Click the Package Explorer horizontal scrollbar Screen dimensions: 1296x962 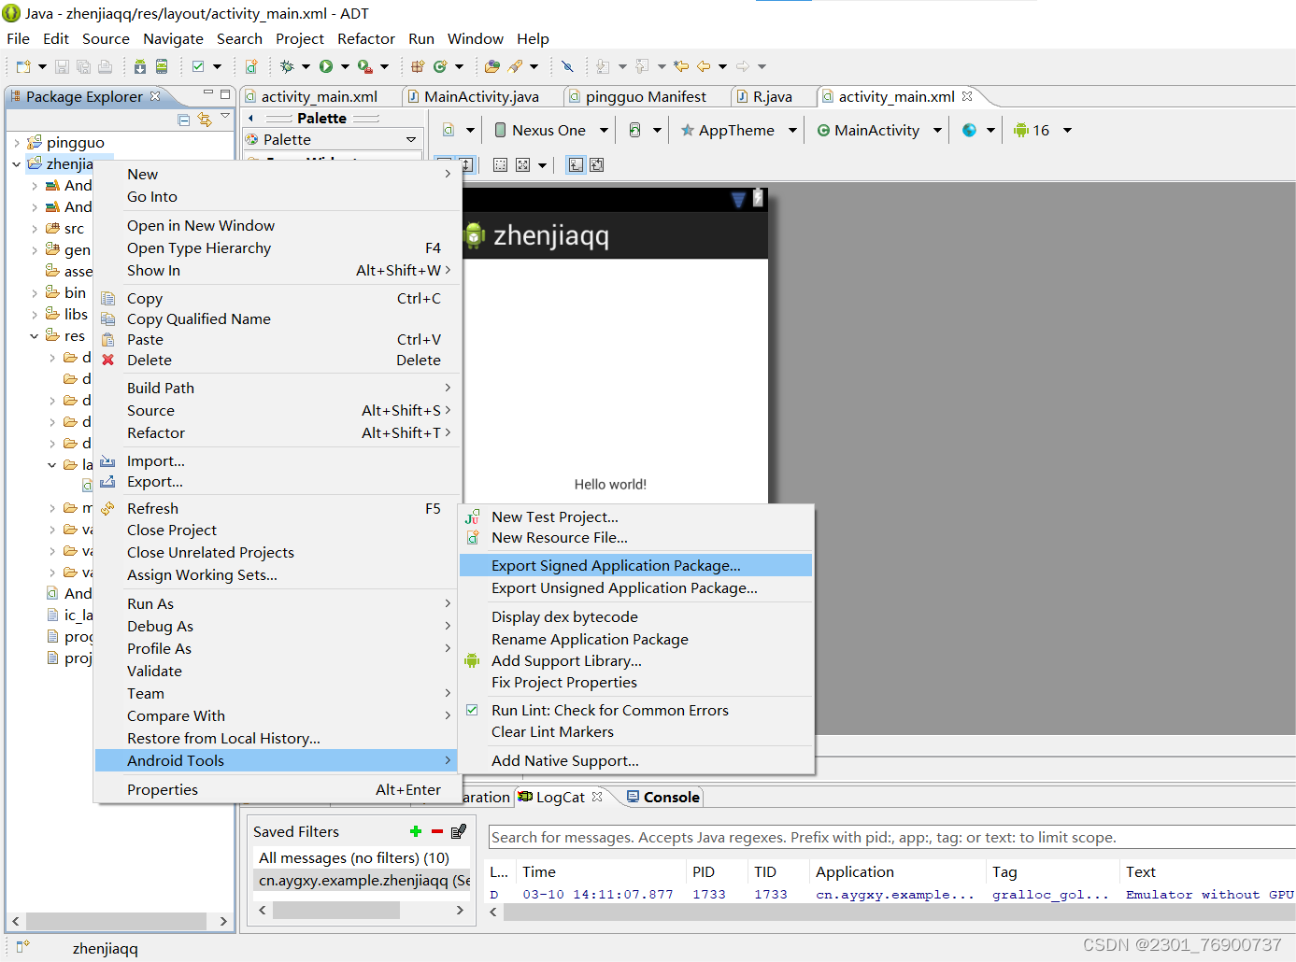click(x=119, y=922)
